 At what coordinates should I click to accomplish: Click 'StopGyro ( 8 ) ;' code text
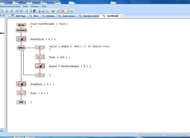click(42, 84)
